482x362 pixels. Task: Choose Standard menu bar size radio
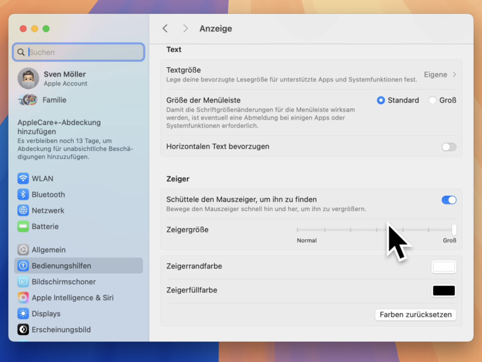click(x=381, y=100)
